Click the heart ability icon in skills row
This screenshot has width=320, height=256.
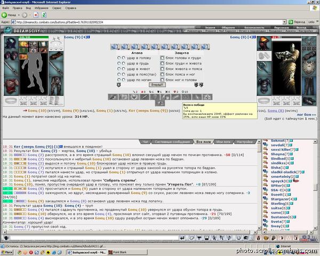tap(134, 97)
